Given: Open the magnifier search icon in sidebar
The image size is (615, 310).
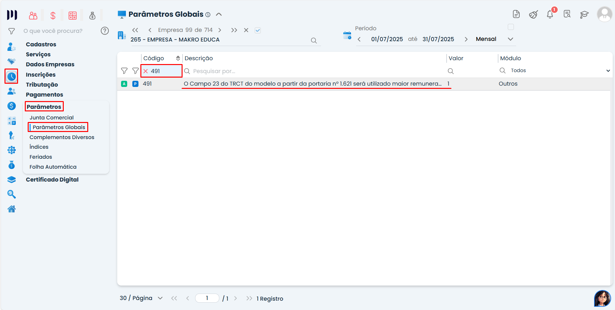Looking at the screenshot, I should click(x=12, y=194).
